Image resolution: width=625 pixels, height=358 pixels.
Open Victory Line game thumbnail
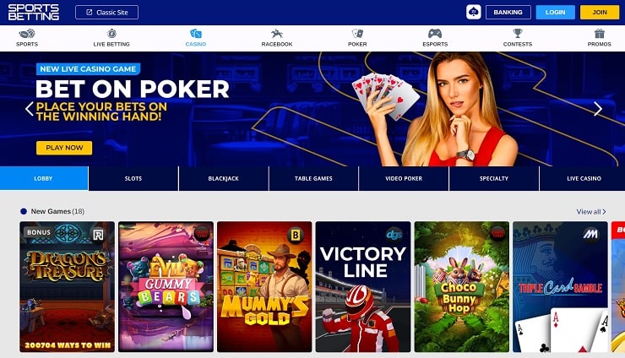(363, 286)
